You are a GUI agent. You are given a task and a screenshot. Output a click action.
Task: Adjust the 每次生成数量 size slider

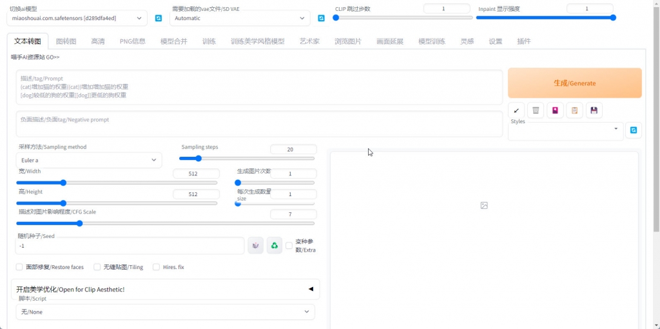[x=275, y=203]
